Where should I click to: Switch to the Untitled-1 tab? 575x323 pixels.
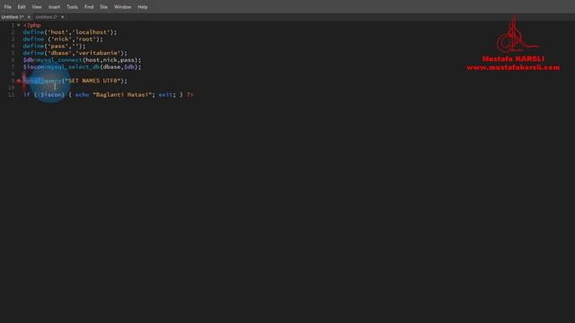12,17
